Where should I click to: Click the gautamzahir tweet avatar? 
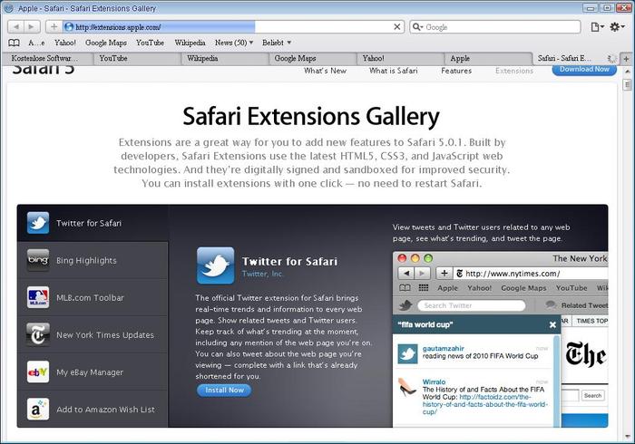pyautogui.click(x=407, y=353)
